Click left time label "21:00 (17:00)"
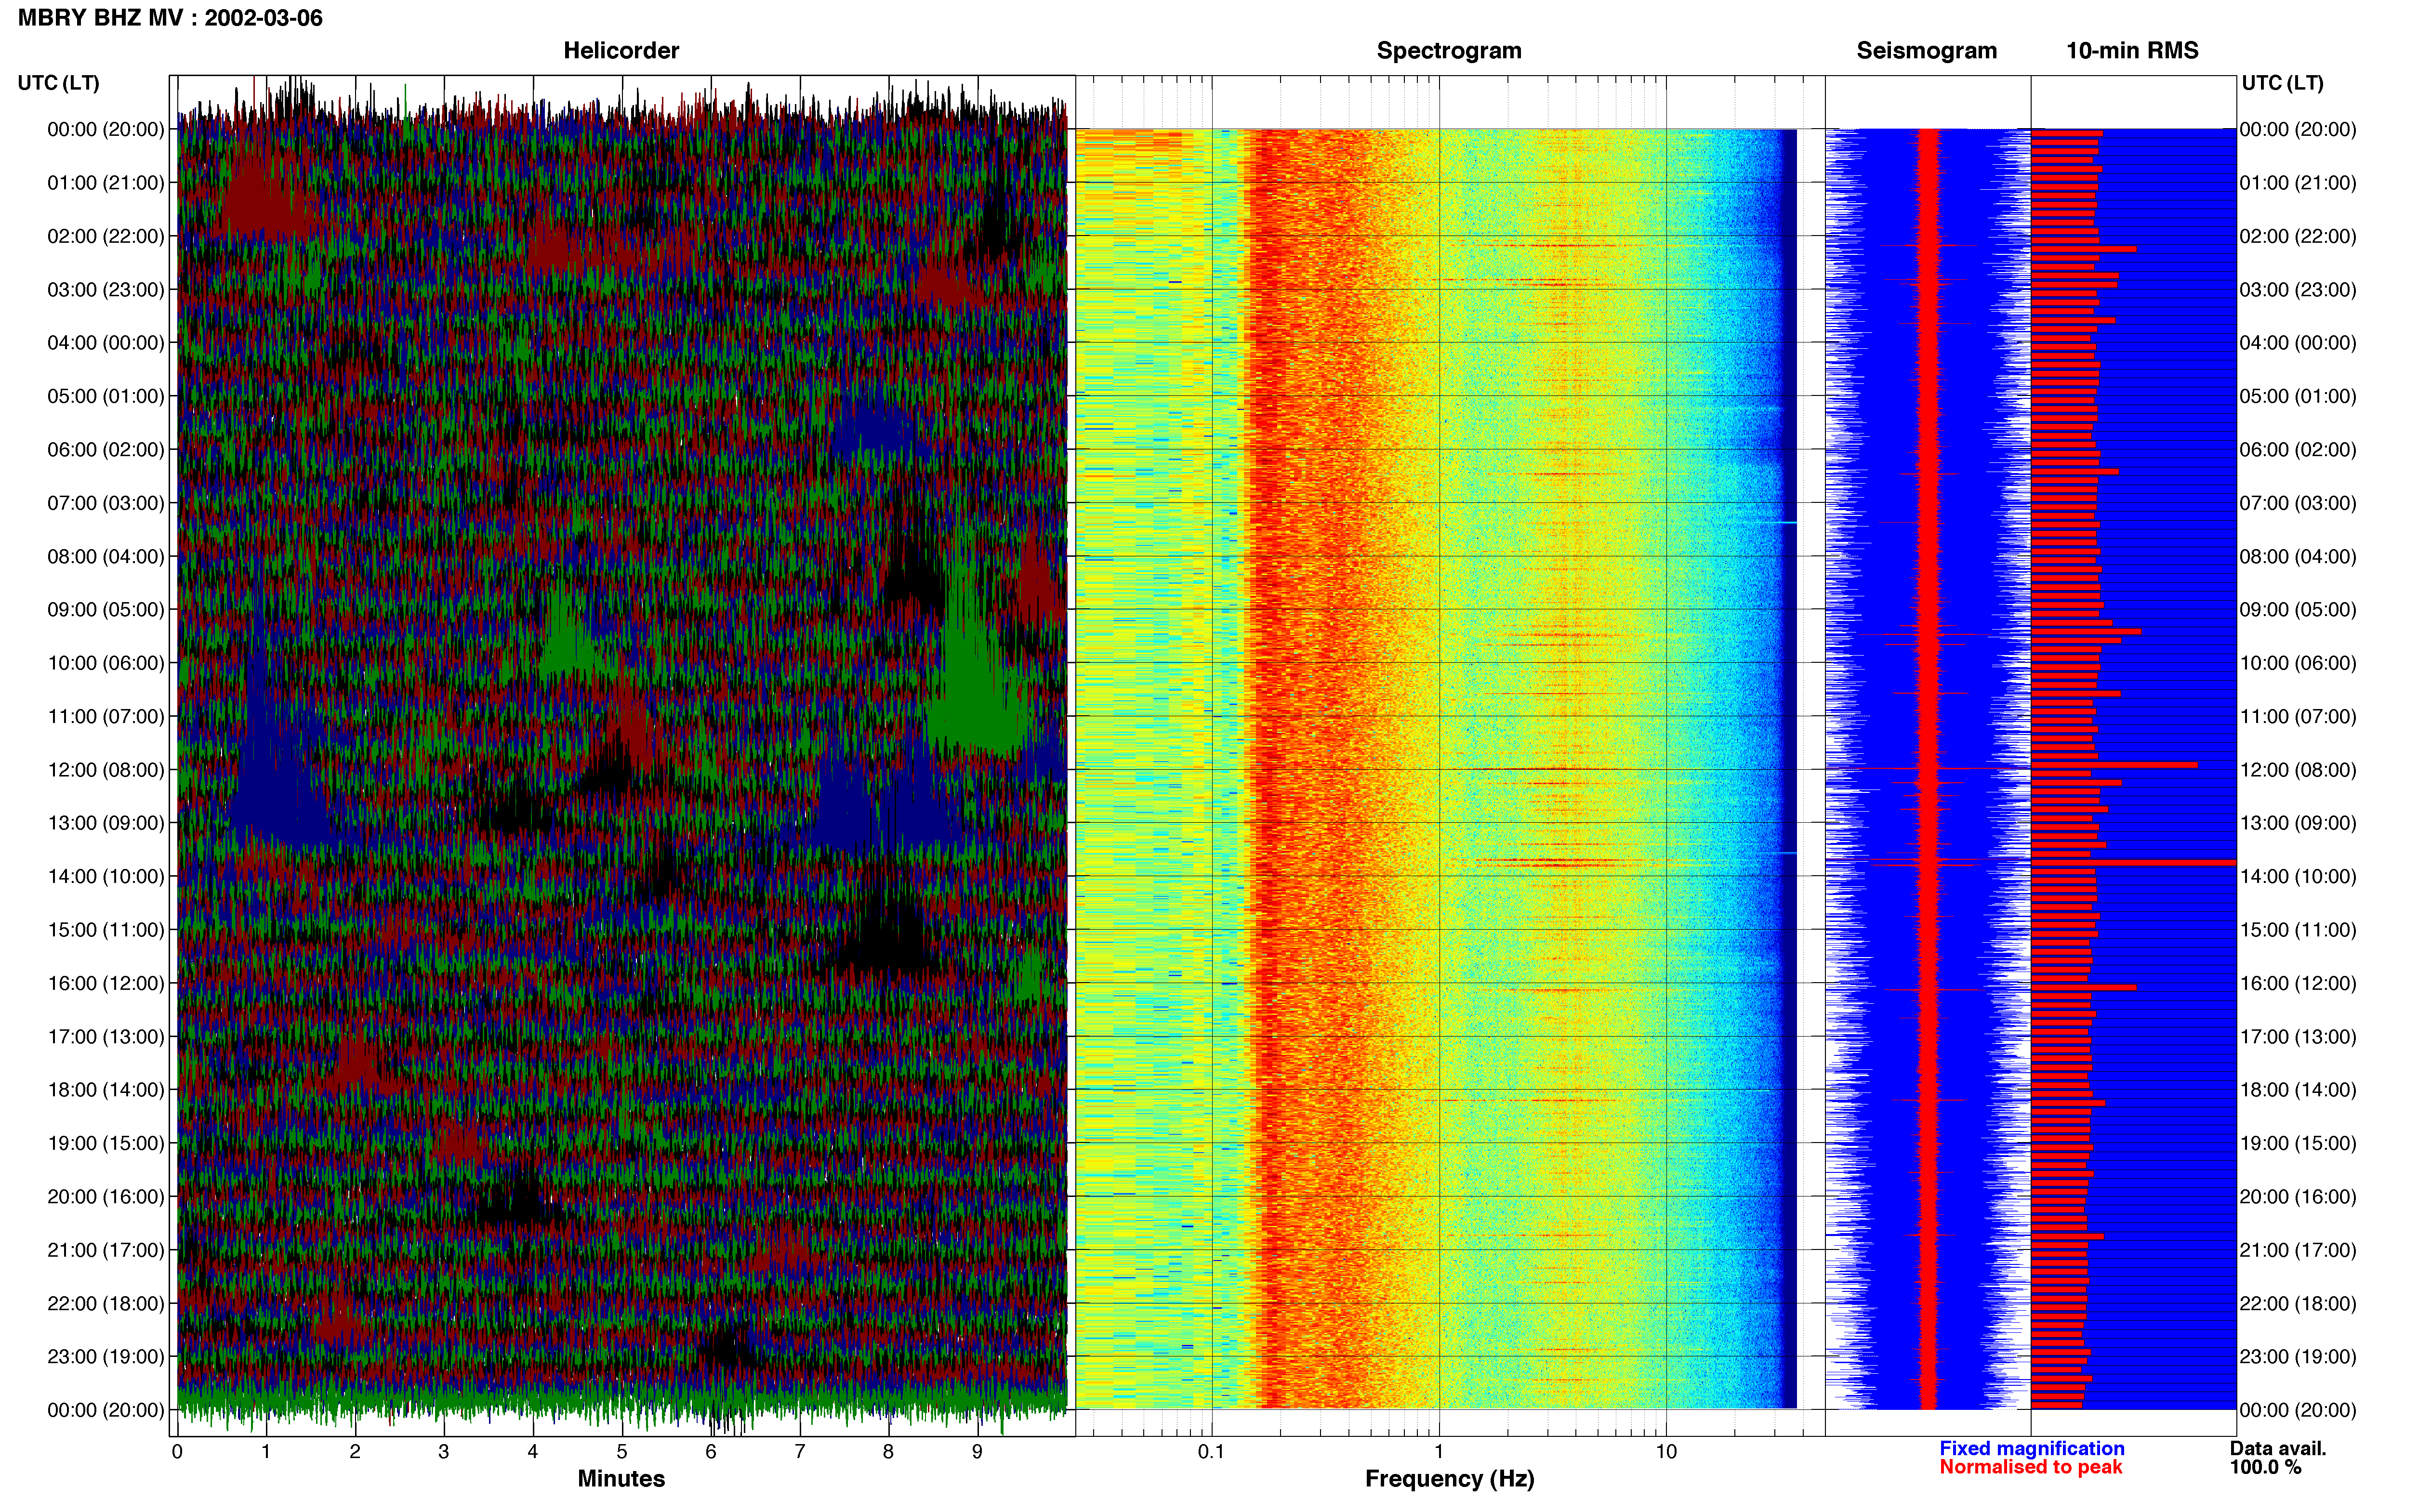Image resolution: width=2418 pixels, height=1512 pixels. (x=106, y=1250)
